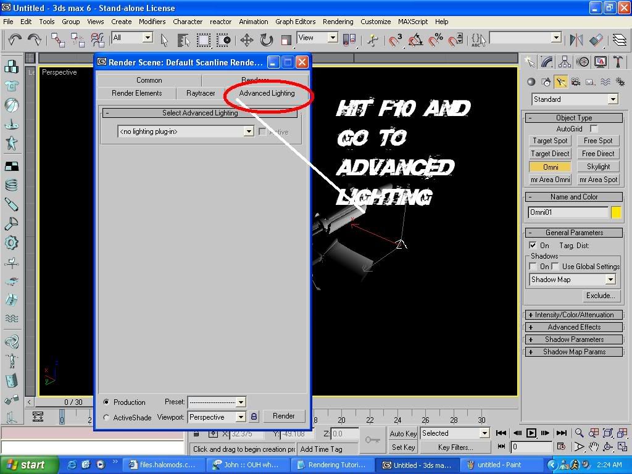
Task: Enable the AutoGrid checkbox
Action: point(594,128)
